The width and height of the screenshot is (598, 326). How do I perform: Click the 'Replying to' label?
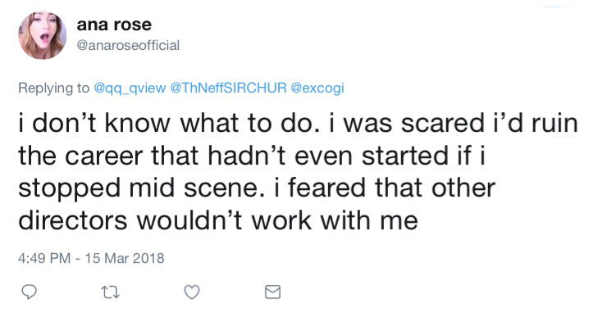point(54,88)
